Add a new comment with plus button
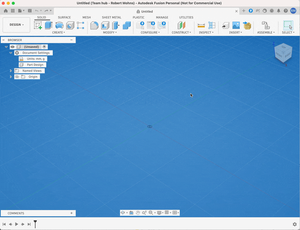This screenshot has height=230, width=300. pyautogui.click(x=72, y=213)
